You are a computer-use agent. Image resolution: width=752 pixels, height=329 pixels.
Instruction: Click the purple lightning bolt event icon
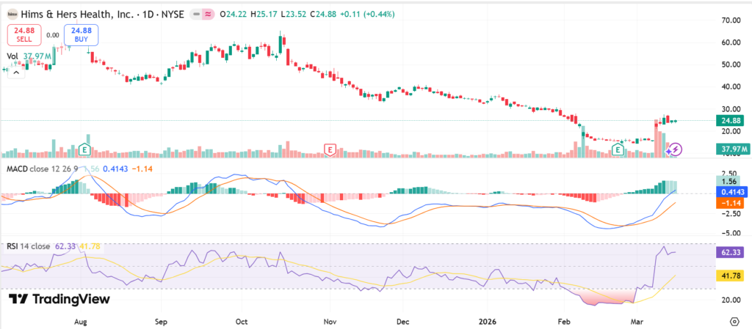(x=676, y=149)
